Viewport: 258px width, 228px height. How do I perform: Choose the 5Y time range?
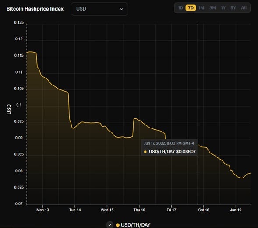[233, 8]
